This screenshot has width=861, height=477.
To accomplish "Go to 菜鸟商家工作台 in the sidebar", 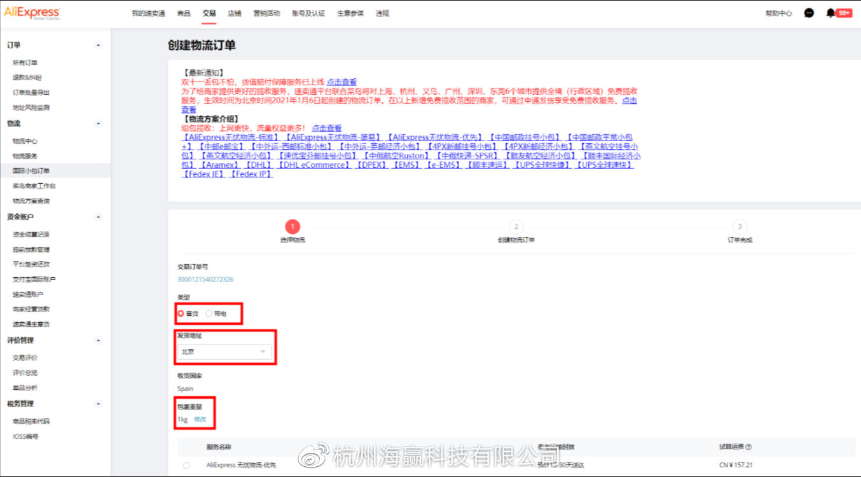I will [x=34, y=186].
